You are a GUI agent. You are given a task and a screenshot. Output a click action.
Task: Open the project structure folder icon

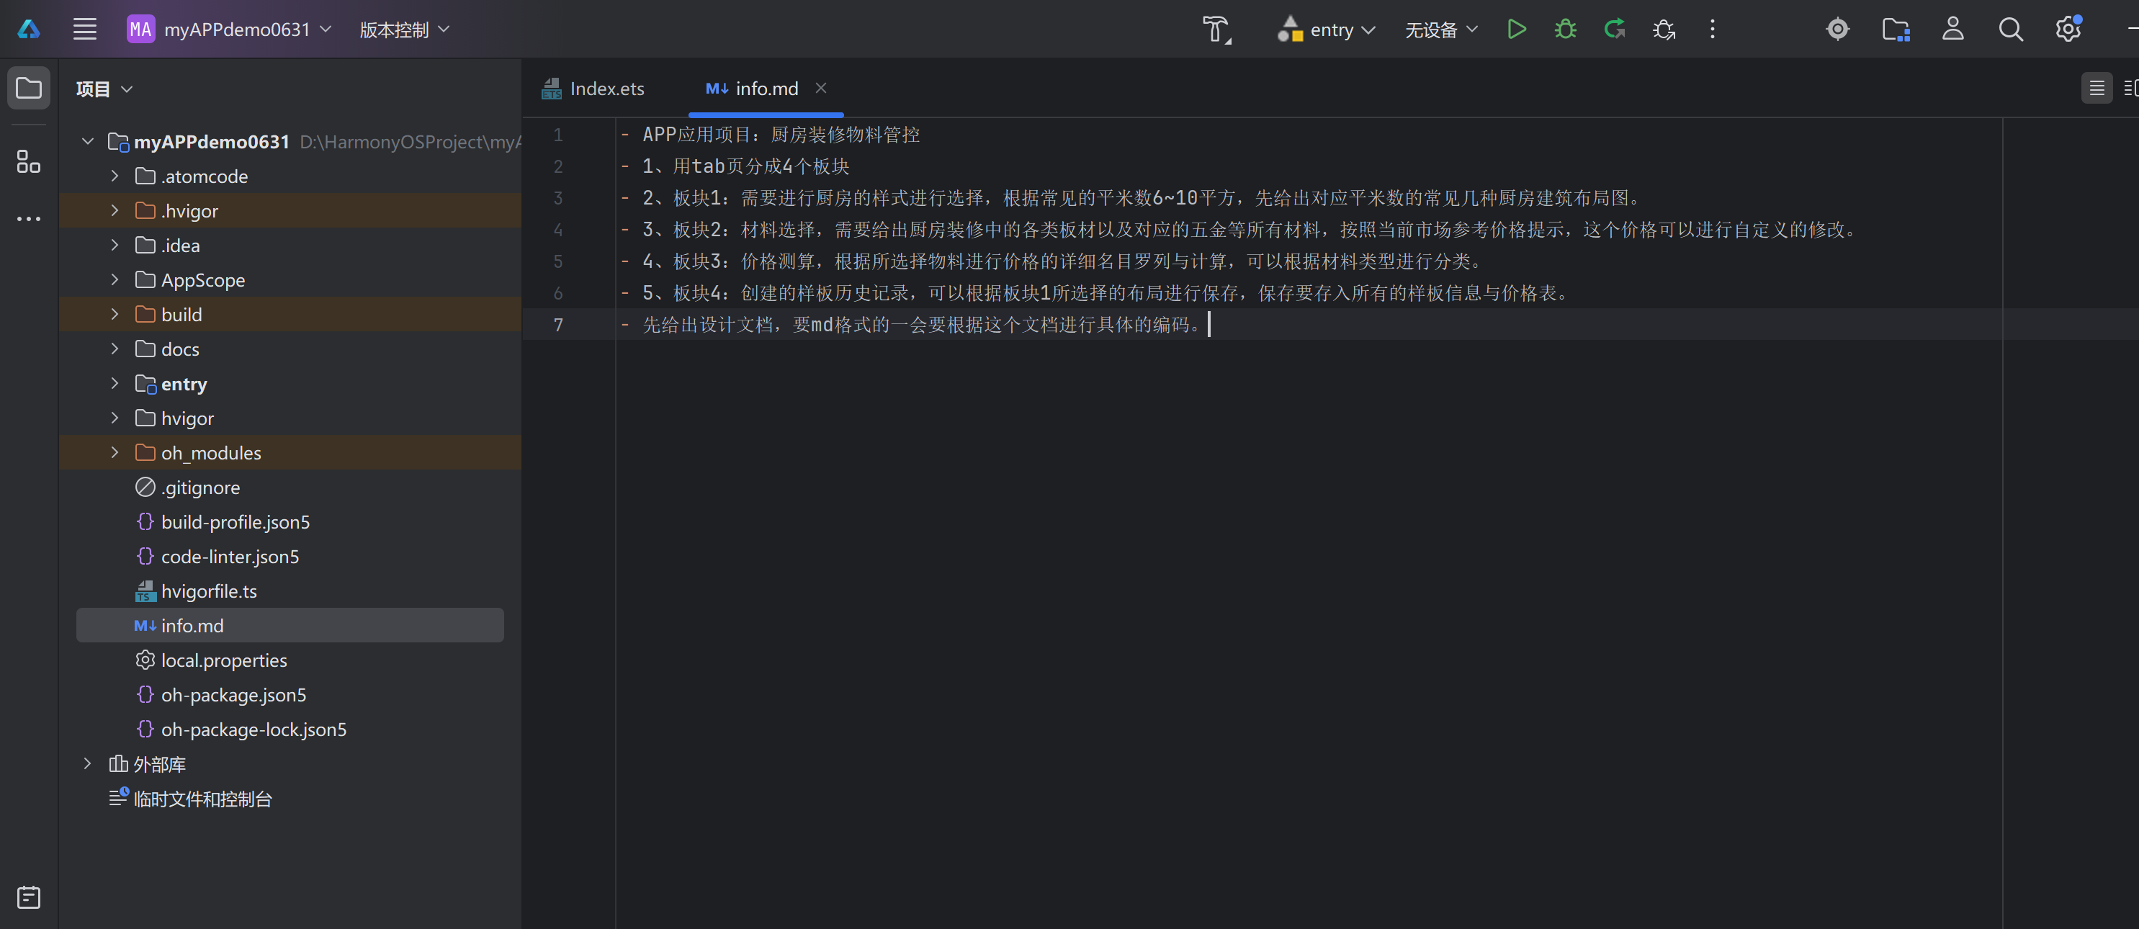(x=1896, y=30)
